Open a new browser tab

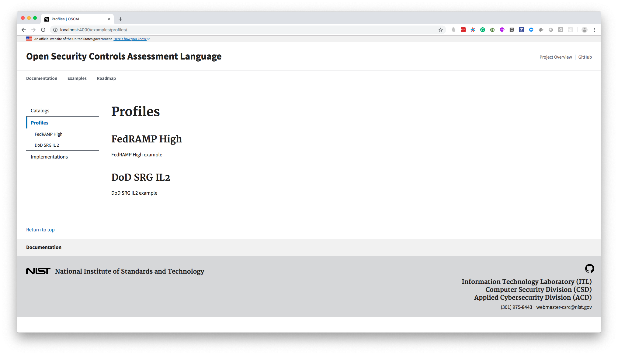click(x=120, y=19)
